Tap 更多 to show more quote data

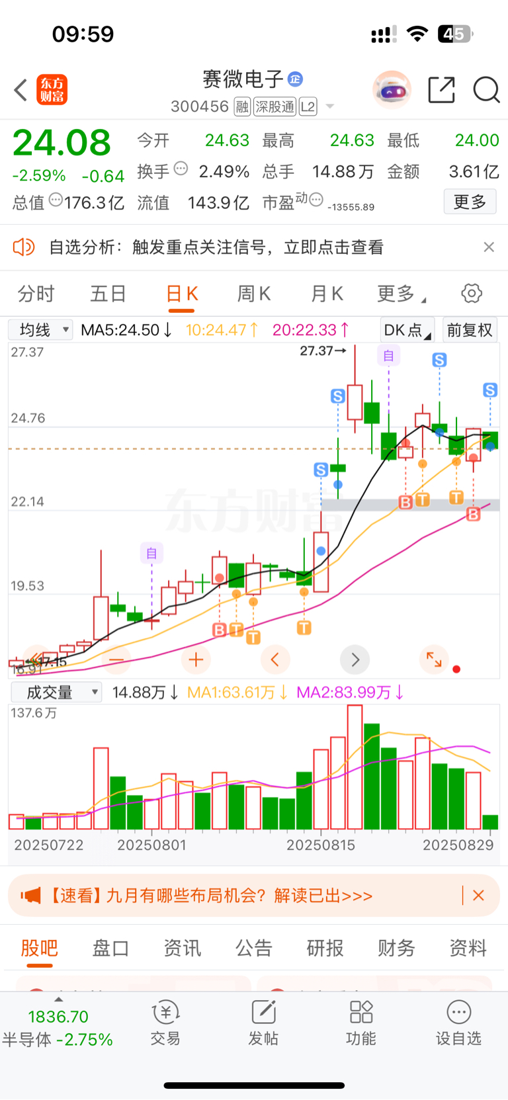pos(470,202)
